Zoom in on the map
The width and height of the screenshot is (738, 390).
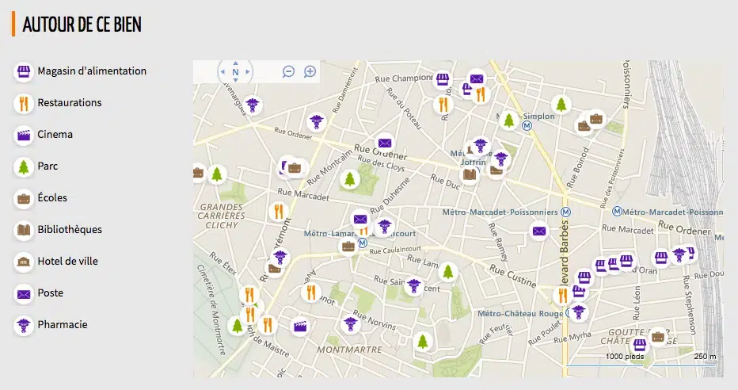[310, 71]
